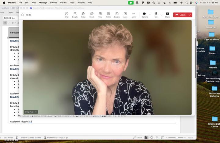The image size is (220, 143).
Task: Toggle the Camera in the meeting
Action: coord(145,15)
